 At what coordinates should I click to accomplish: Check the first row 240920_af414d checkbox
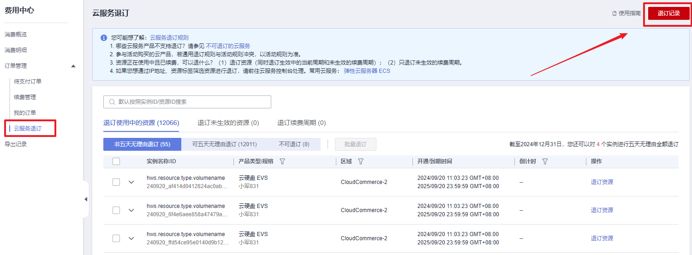[116, 182]
